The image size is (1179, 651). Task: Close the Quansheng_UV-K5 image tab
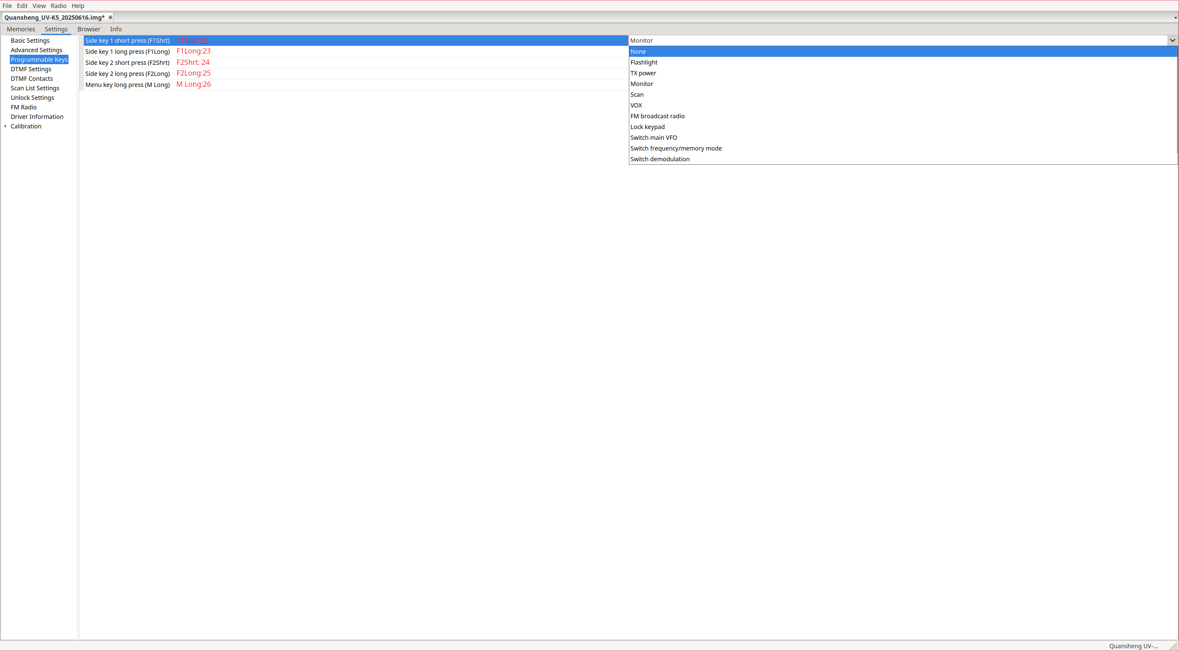110,18
